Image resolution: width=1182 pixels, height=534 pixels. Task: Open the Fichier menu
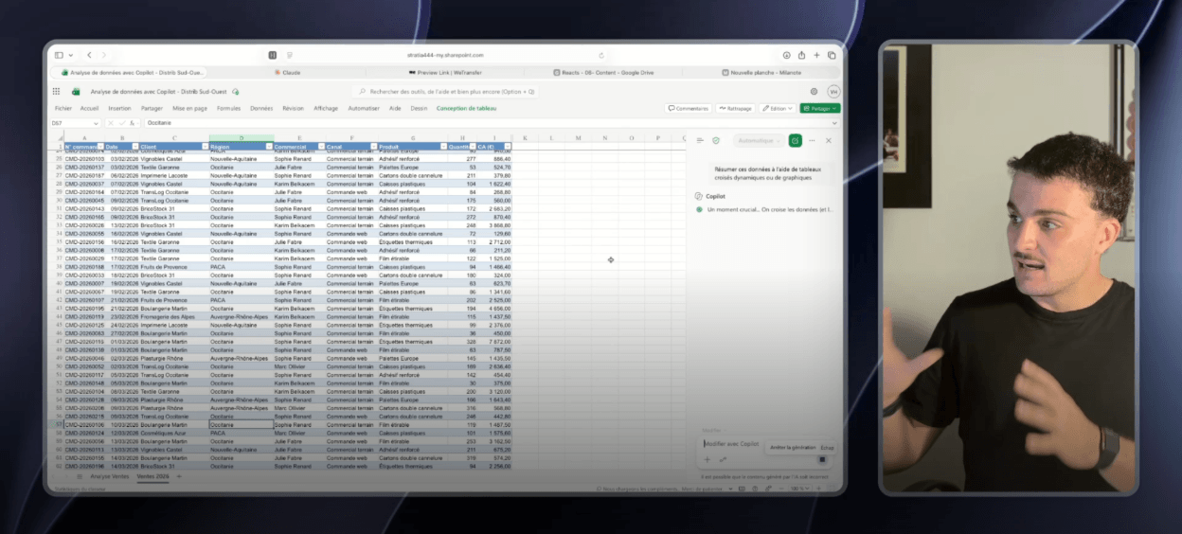pos(63,108)
